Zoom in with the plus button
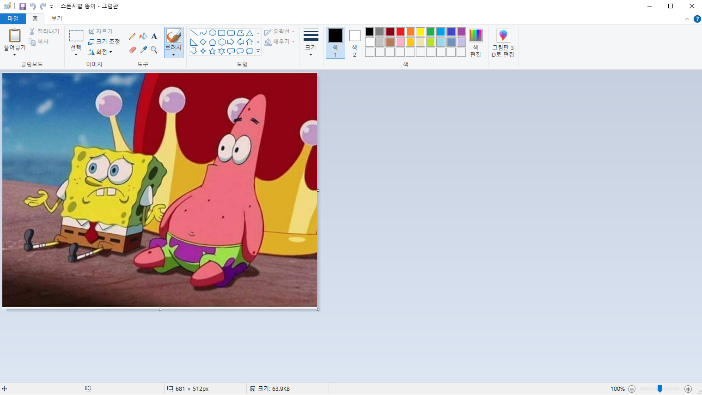The image size is (702, 395). [688, 389]
